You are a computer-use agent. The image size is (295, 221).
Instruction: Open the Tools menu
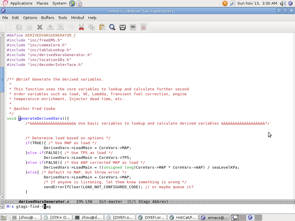tap(63, 18)
